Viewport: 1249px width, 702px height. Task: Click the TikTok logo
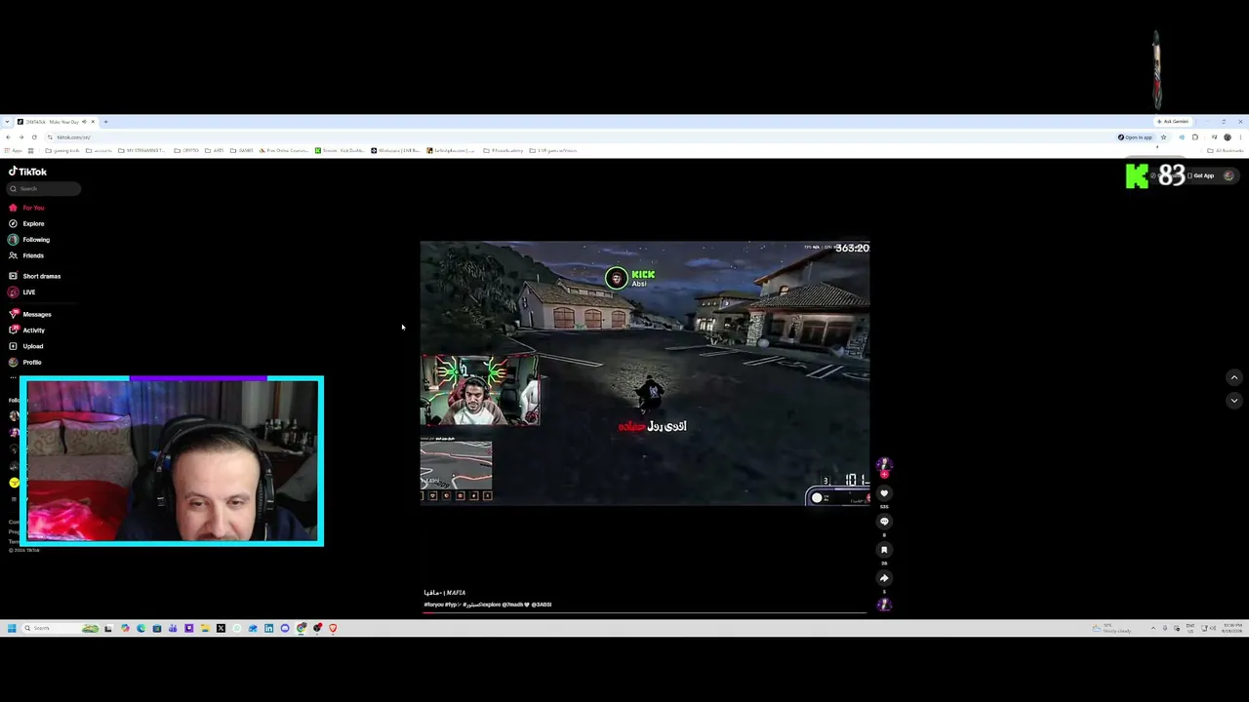click(27, 172)
